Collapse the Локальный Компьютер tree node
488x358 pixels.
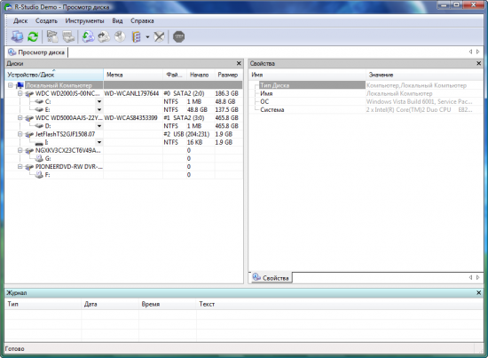(11, 85)
